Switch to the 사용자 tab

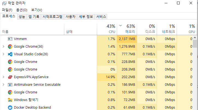[x=71, y=17]
